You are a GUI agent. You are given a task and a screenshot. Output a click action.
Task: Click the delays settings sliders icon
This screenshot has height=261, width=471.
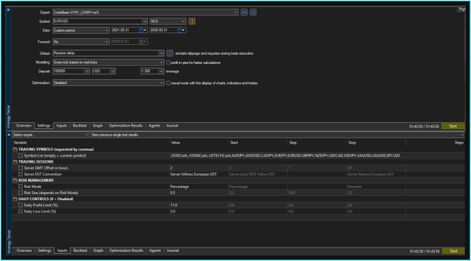tap(170, 53)
